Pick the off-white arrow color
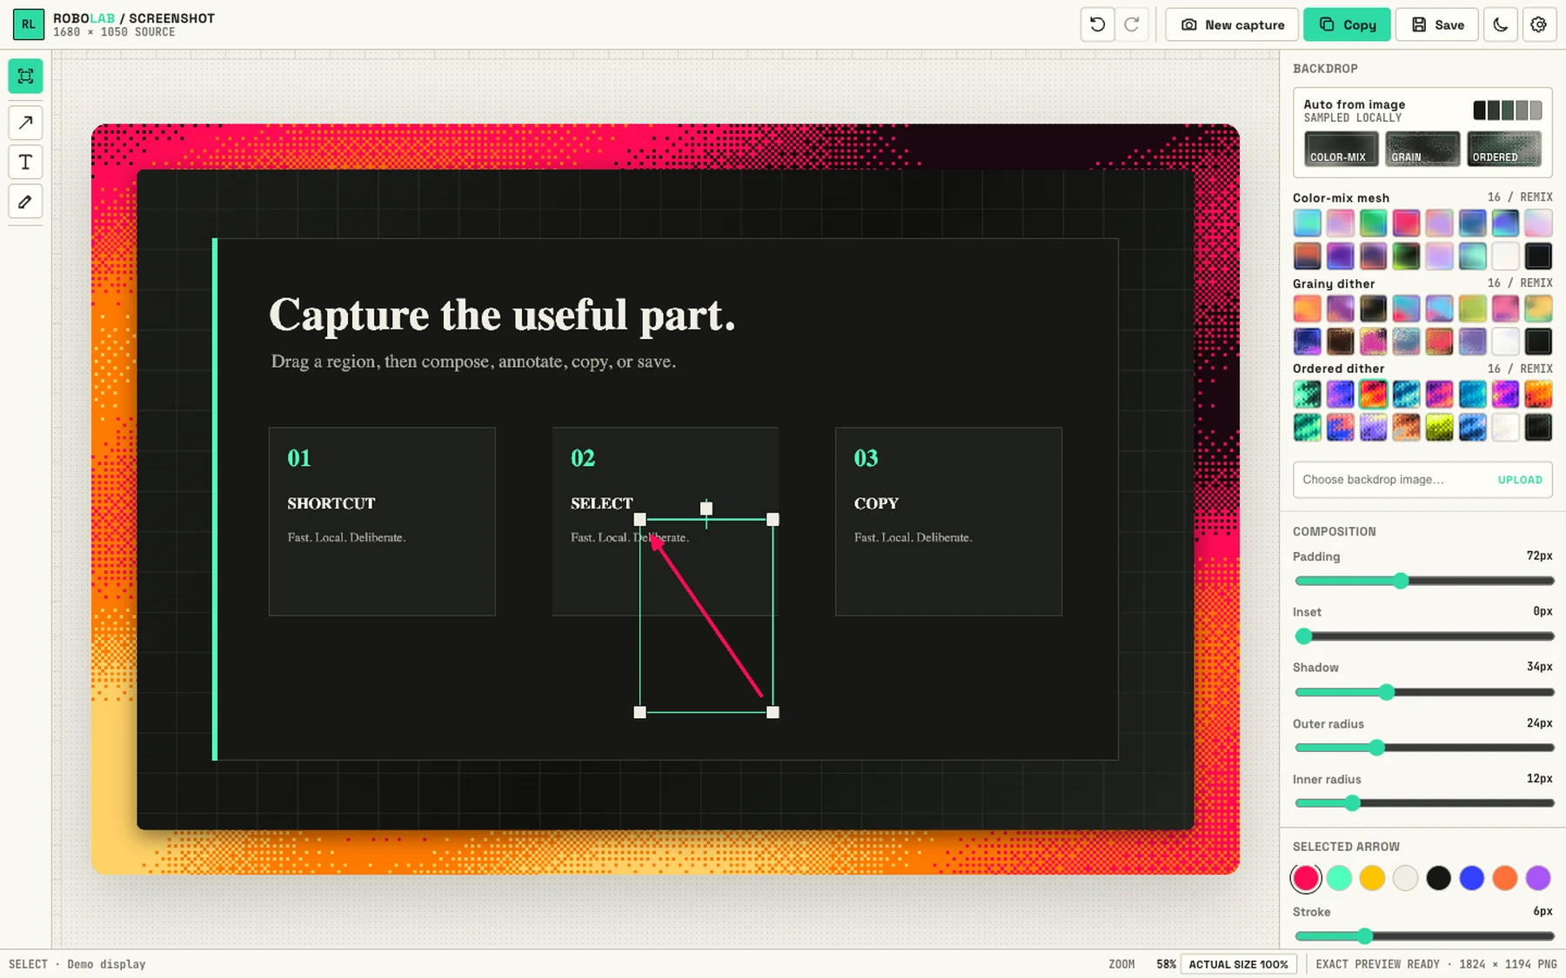Image resolution: width=1566 pixels, height=978 pixels. point(1405,878)
